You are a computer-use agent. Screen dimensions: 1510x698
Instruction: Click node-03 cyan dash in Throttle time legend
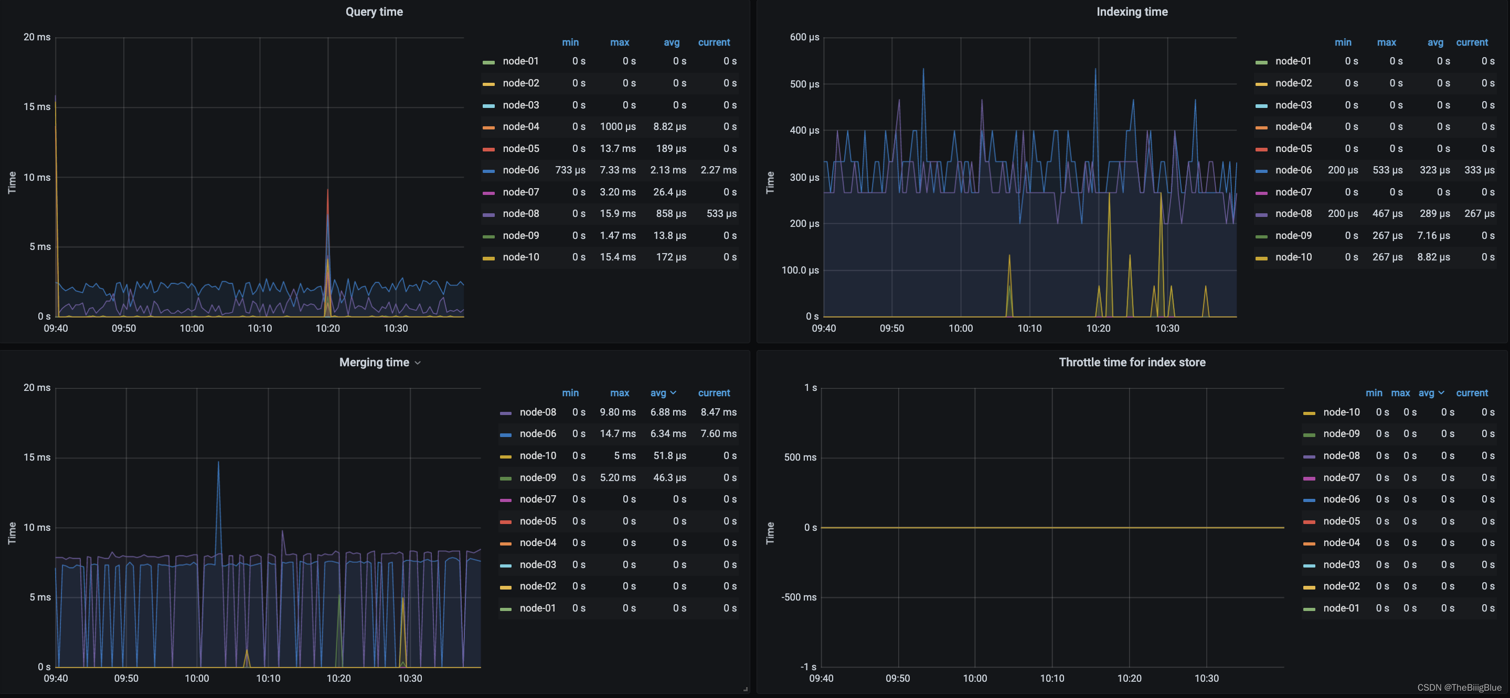[x=1309, y=565]
